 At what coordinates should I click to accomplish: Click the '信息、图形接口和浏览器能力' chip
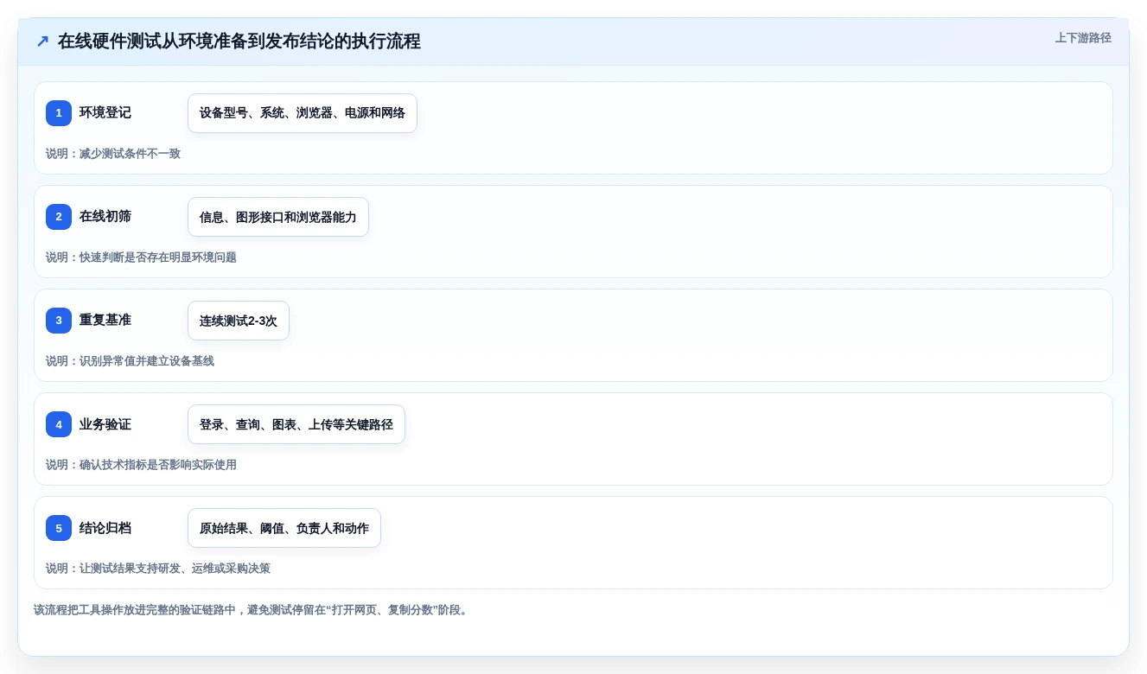[x=278, y=217]
